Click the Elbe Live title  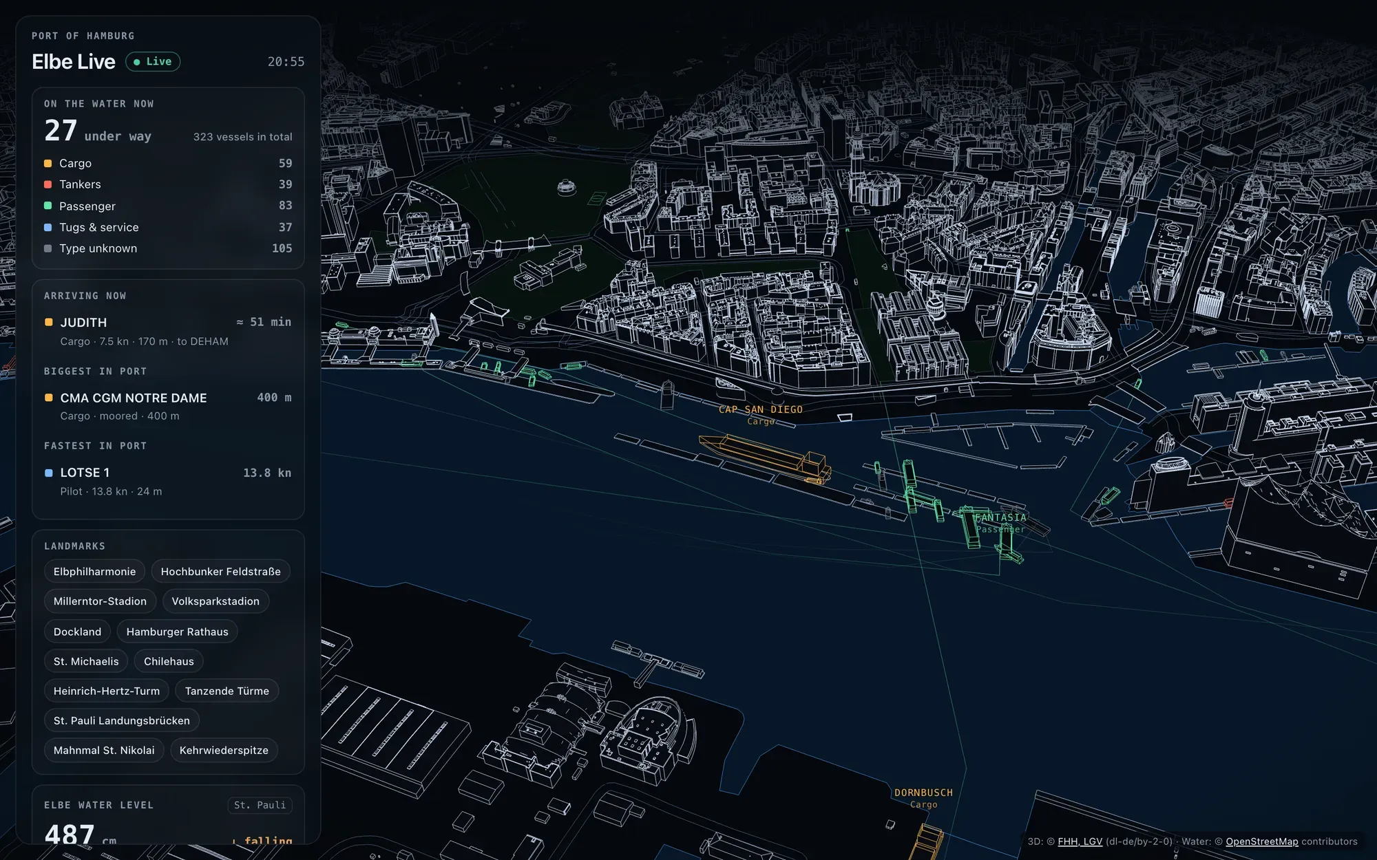[x=74, y=62]
